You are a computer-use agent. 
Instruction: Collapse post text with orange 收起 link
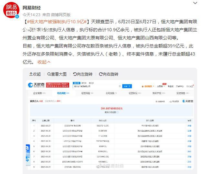[x=44, y=62]
